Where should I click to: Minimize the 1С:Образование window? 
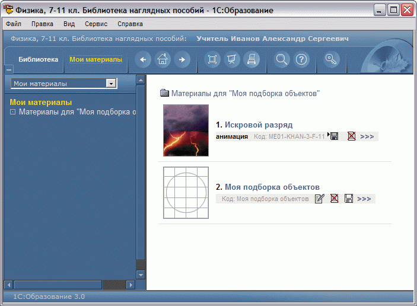(379, 10)
